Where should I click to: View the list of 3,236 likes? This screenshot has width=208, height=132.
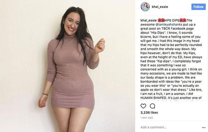149,113
